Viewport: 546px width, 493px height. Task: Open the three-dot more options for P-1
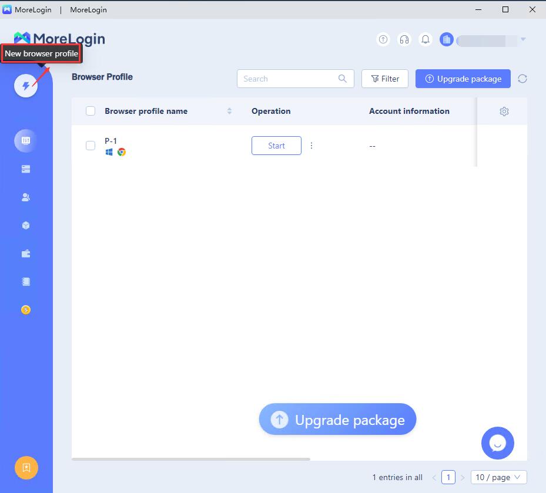coord(311,146)
